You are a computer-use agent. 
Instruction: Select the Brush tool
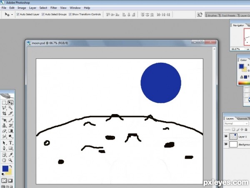(10, 120)
